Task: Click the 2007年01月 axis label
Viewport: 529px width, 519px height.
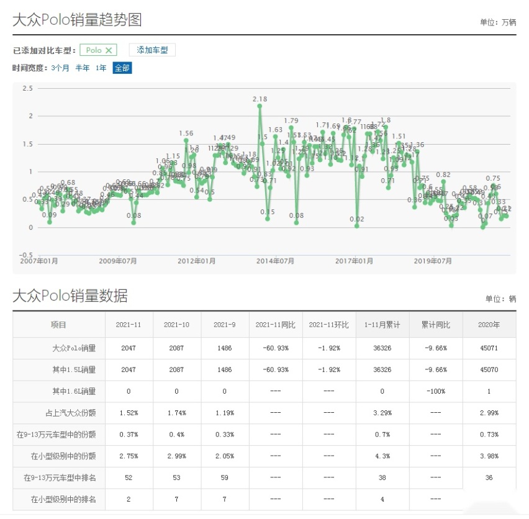Action: coord(39,261)
